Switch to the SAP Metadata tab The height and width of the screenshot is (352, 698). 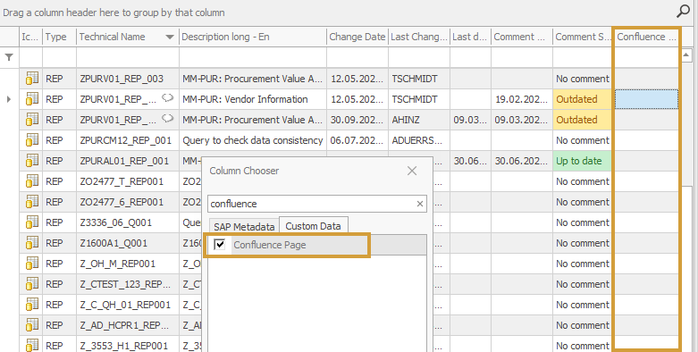pos(244,227)
